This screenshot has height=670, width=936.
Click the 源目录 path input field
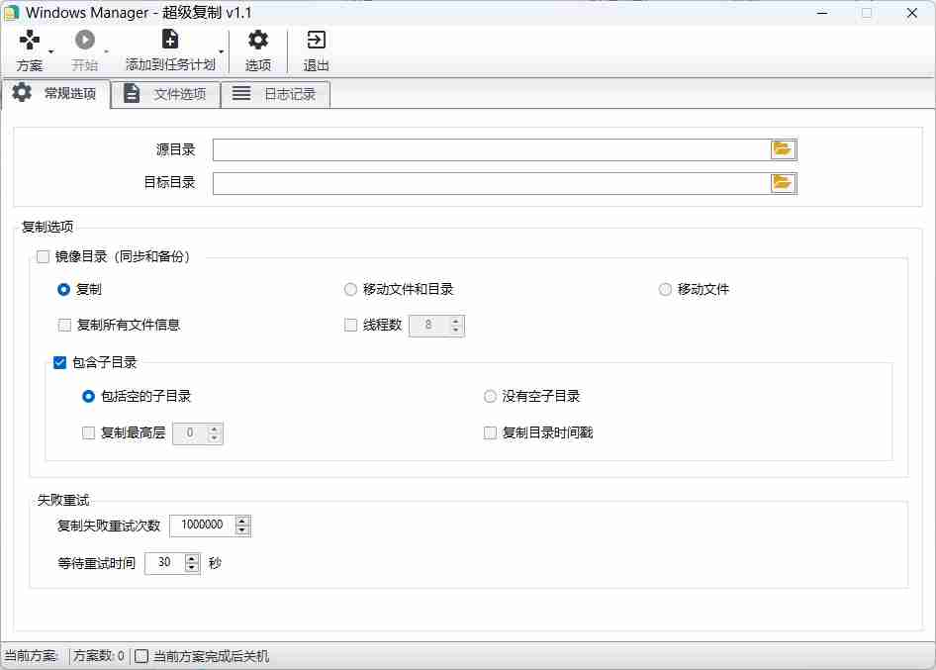[491, 149]
